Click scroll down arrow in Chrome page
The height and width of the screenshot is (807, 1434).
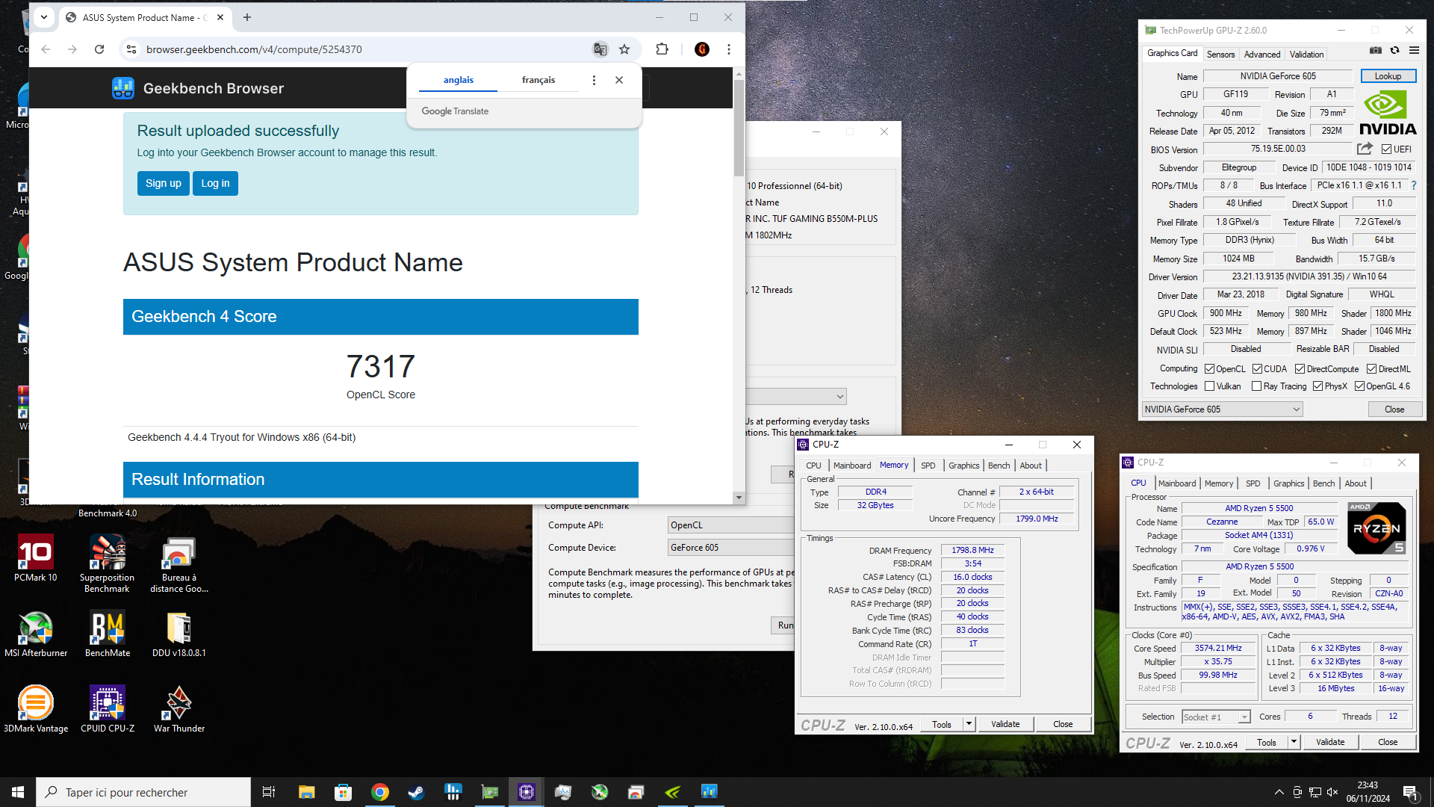click(x=739, y=498)
